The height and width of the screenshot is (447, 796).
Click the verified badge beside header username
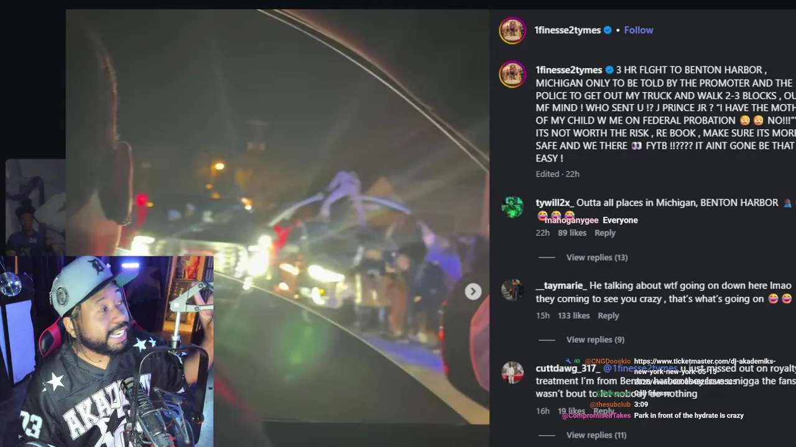[608, 30]
